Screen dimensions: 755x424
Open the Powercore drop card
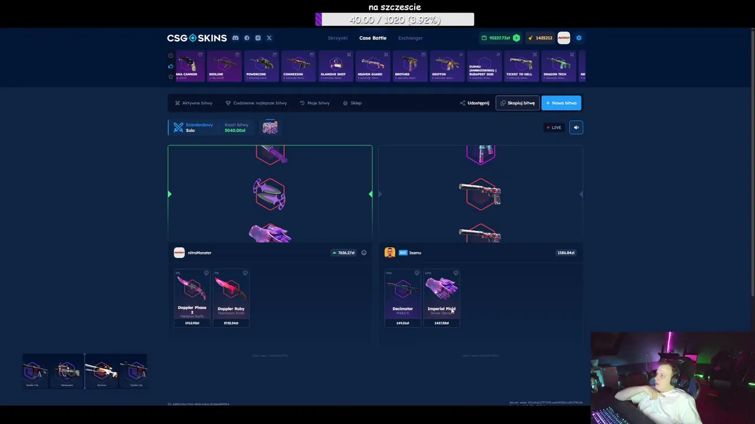click(x=260, y=66)
